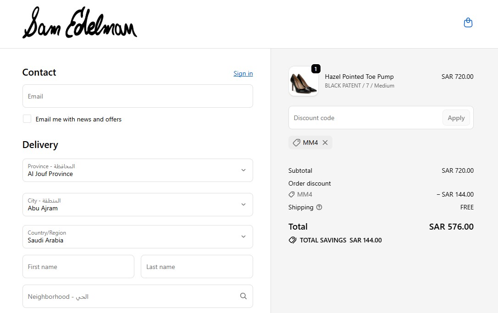
Task: Click the BLACK PATENT / 7 / Medium variant text
Action: 360,86
